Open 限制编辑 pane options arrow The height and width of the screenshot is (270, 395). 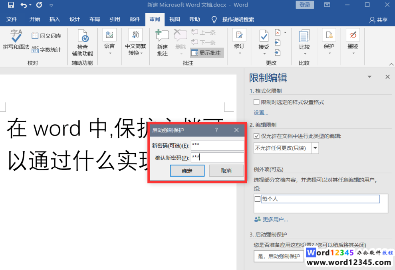click(x=369, y=77)
